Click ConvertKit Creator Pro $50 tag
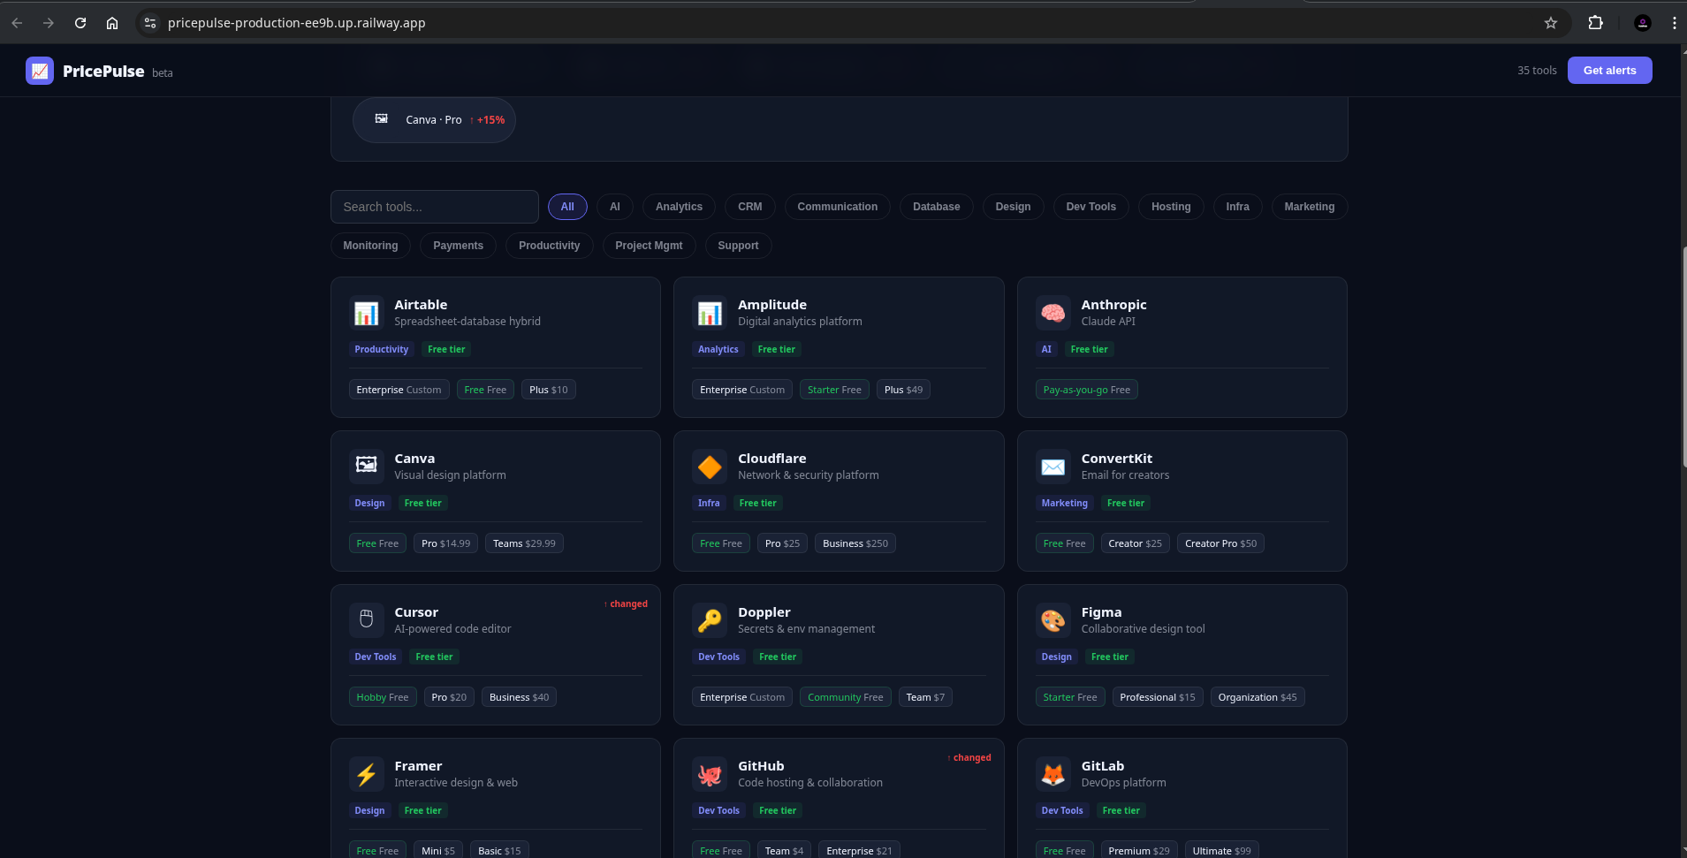 point(1220,543)
